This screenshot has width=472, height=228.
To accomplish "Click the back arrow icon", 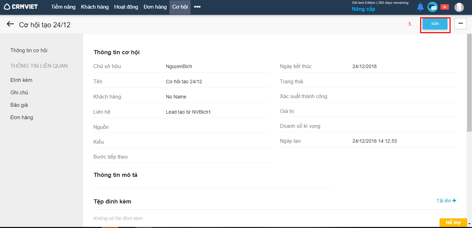I will click(x=10, y=24).
